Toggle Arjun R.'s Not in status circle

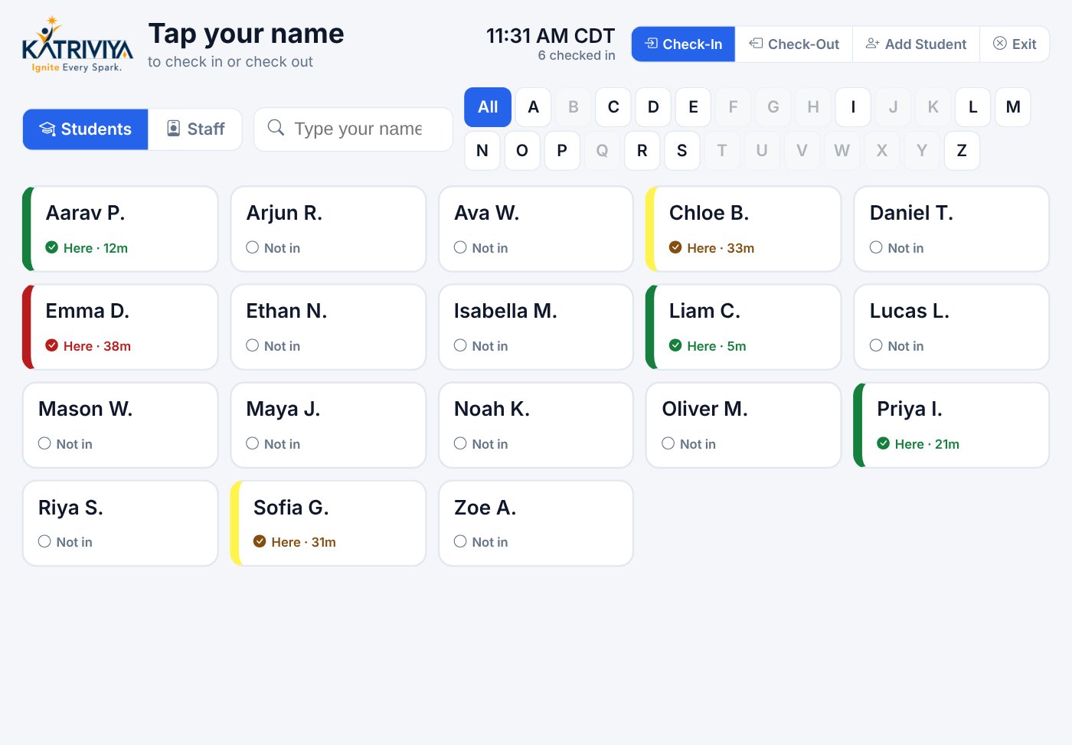coord(252,247)
